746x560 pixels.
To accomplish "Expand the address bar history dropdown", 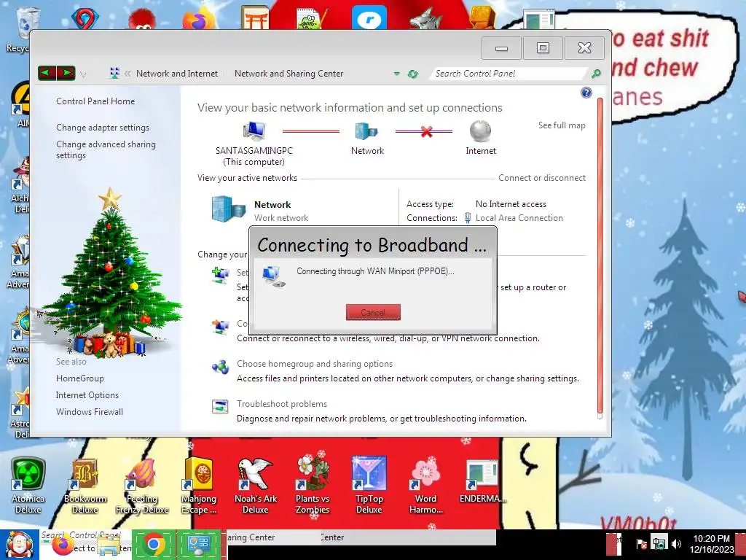I will 396,74.
